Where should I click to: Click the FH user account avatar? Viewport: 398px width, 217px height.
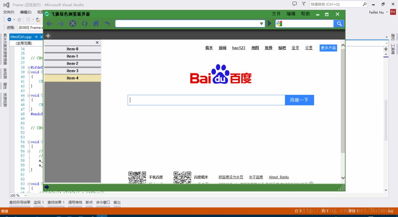click(x=393, y=12)
